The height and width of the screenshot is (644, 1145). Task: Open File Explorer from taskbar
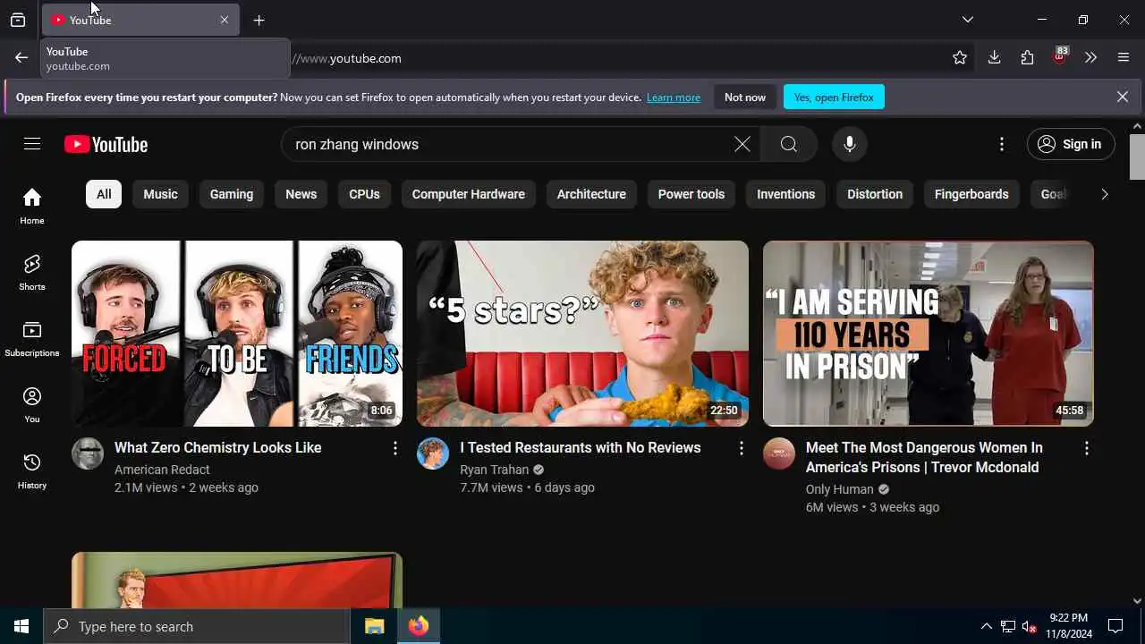pyautogui.click(x=374, y=626)
